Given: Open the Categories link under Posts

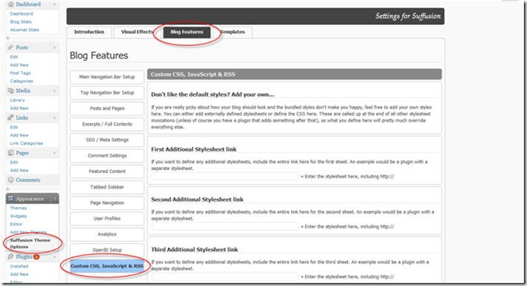Looking at the screenshot, I should [x=22, y=81].
